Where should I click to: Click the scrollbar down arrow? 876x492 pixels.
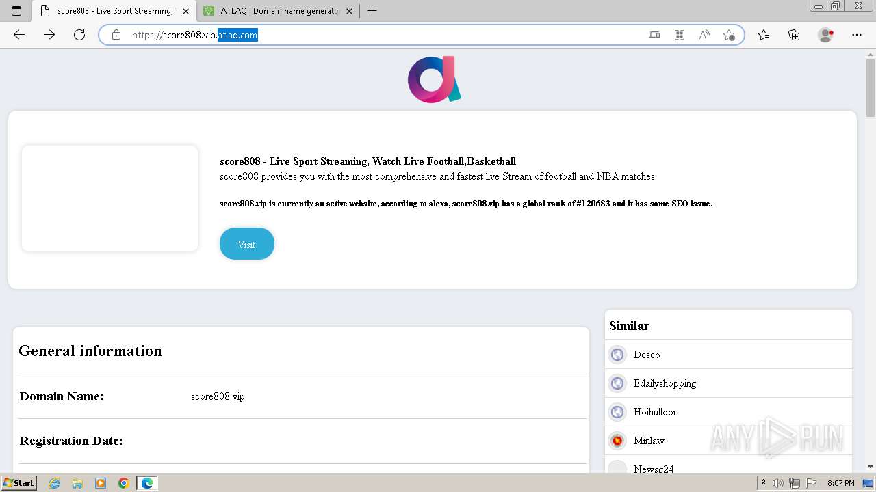click(x=871, y=467)
